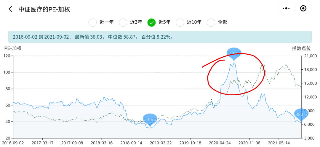
Task: Click the 120 value on the PE axis
Action: [x=7, y=56]
